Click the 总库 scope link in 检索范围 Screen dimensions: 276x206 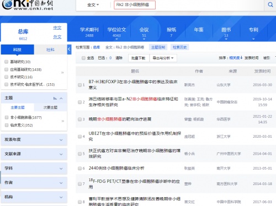click(97, 47)
